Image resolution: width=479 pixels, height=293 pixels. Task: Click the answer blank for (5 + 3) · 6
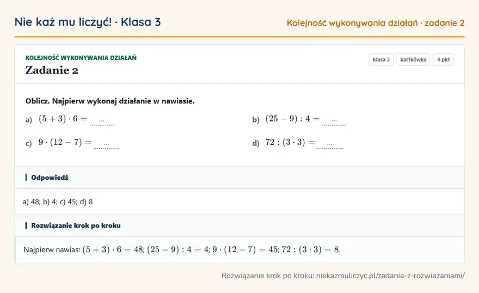tap(102, 121)
